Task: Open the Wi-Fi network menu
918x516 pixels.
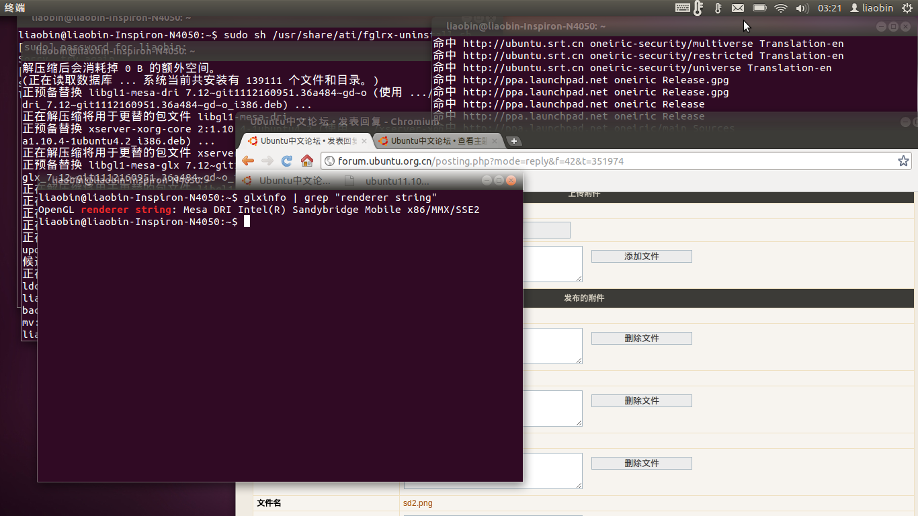Action: click(780, 8)
